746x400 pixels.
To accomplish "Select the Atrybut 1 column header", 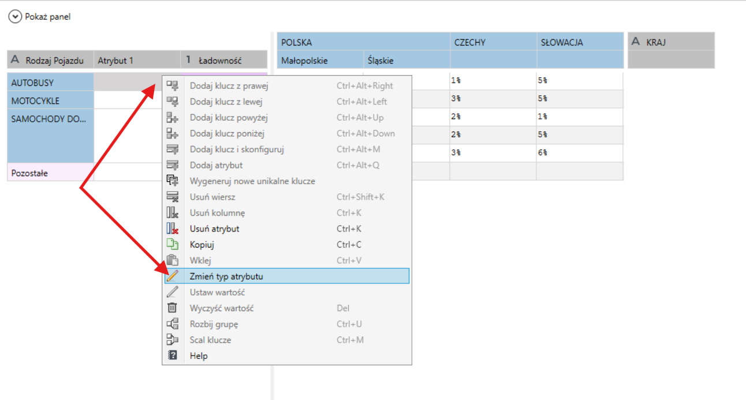I will (137, 60).
